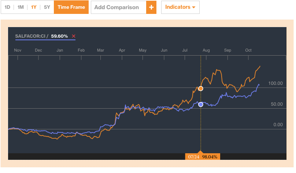Click the orange triangle pointer above the 07/24 label
This screenshot has width=296, height=173.
(x=200, y=151)
